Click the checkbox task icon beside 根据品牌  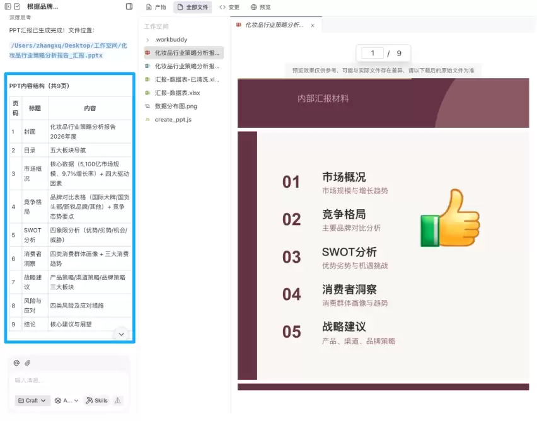pos(17,6)
